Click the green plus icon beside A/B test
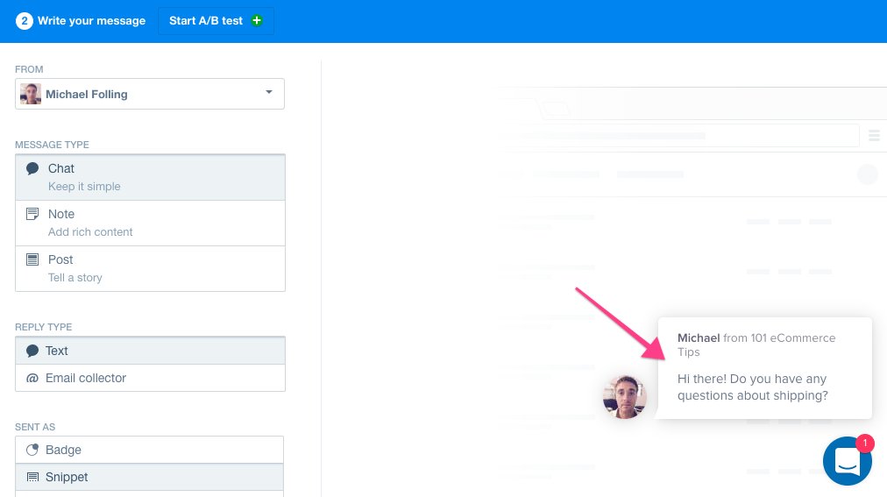Viewport: 887px width, 497px height. coord(257,21)
